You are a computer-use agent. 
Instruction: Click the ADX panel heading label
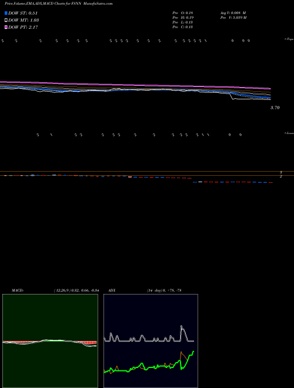tap(112, 290)
